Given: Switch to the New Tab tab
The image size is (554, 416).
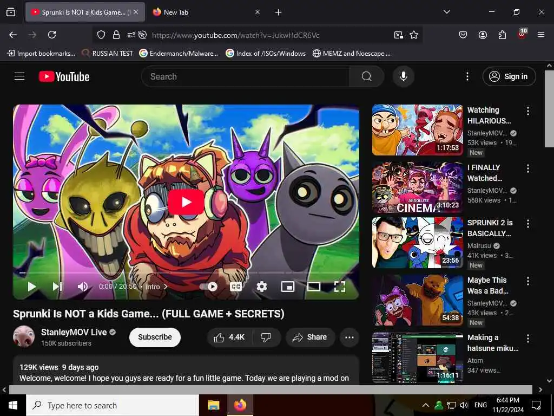Looking at the screenshot, I should (207, 12).
